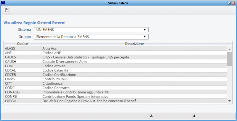Image resolution: width=237 pixels, height=121 pixels.
Task: Sort by the Descrizione column header
Action: pyautogui.click(x=134, y=44)
